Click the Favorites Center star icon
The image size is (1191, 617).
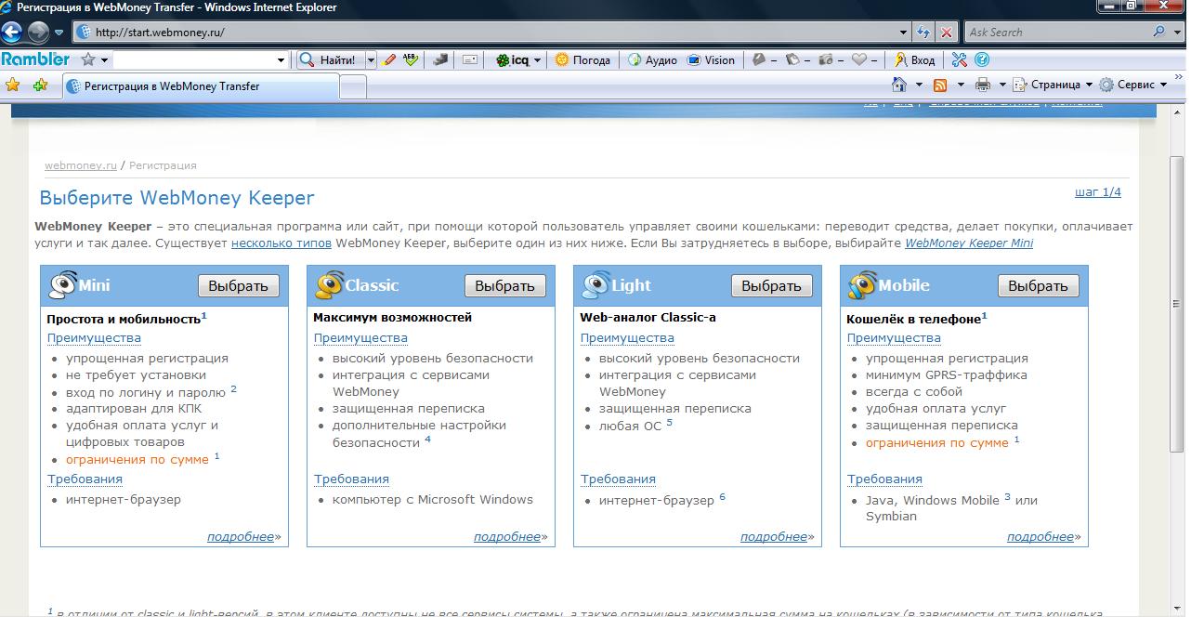(x=13, y=85)
